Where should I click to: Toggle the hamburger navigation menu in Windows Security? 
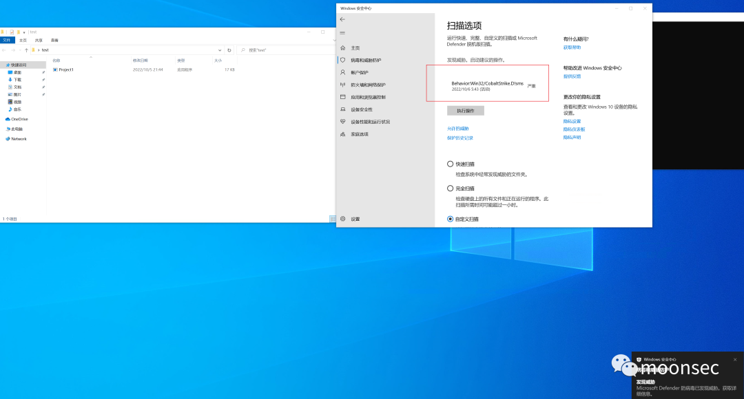coord(342,33)
